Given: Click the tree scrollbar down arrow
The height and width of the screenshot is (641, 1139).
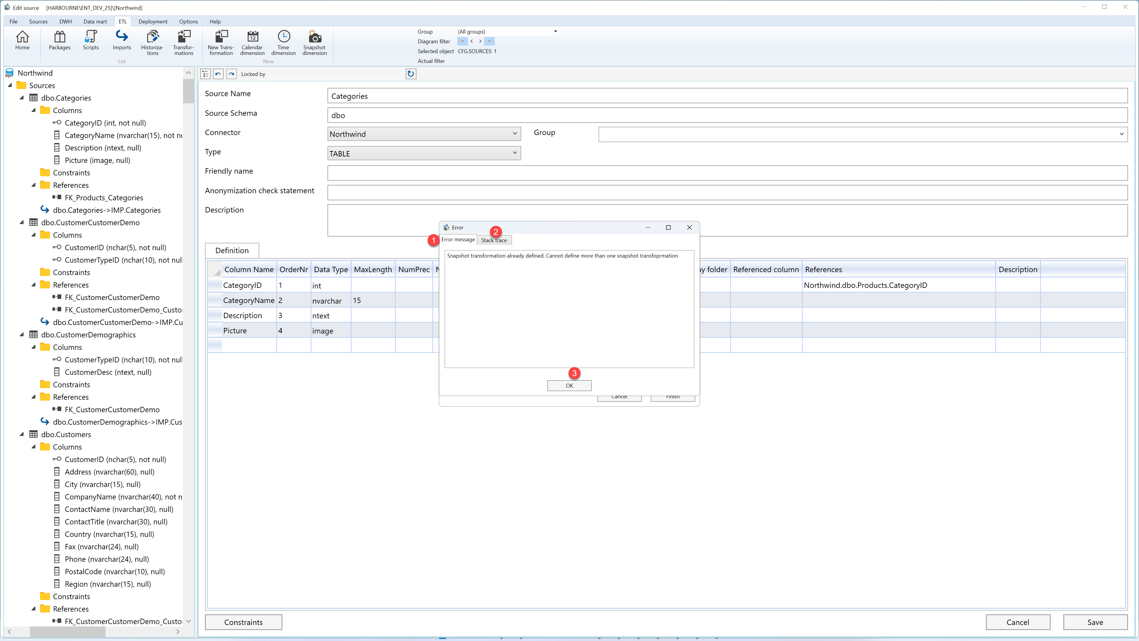Looking at the screenshot, I should [188, 621].
